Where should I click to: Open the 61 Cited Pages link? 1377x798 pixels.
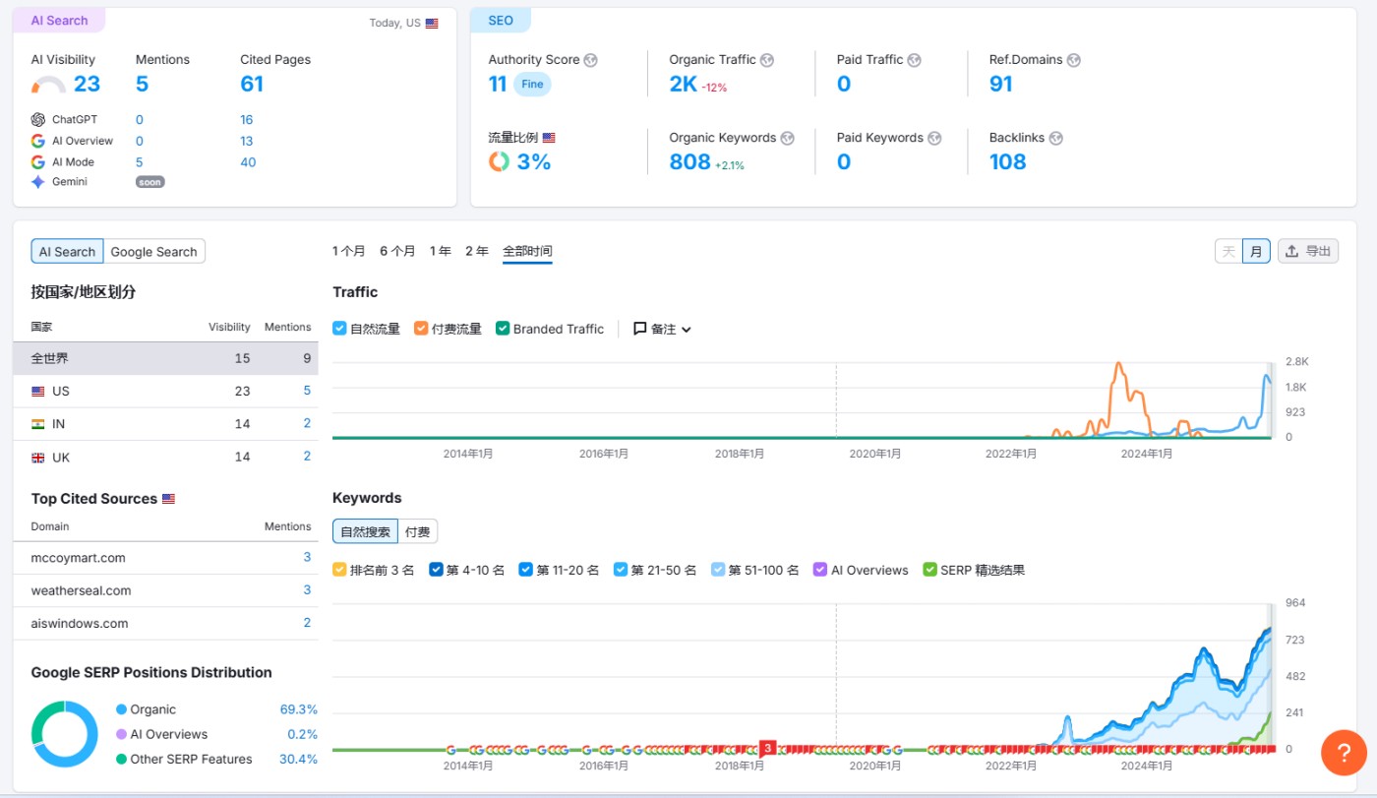(252, 85)
